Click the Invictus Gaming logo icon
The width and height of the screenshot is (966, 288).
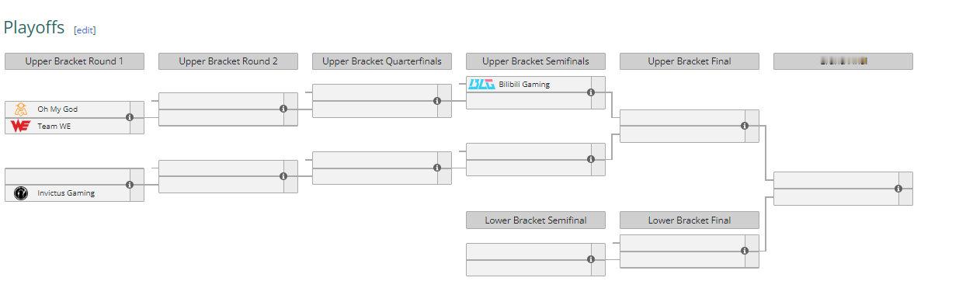pos(21,193)
